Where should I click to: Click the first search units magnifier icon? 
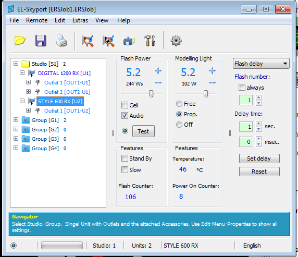click(x=88, y=41)
